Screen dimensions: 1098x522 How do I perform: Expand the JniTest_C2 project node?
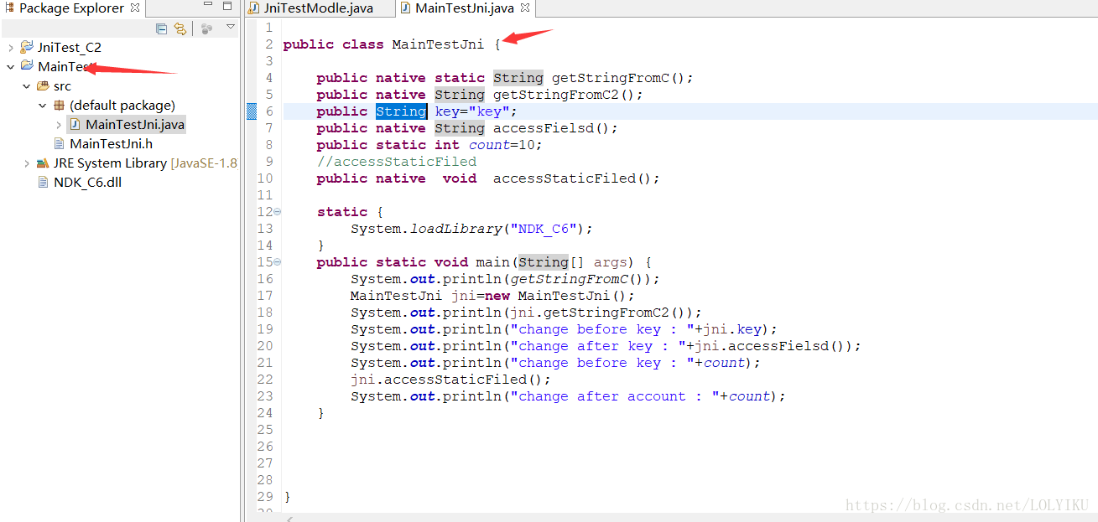(11, 47)
